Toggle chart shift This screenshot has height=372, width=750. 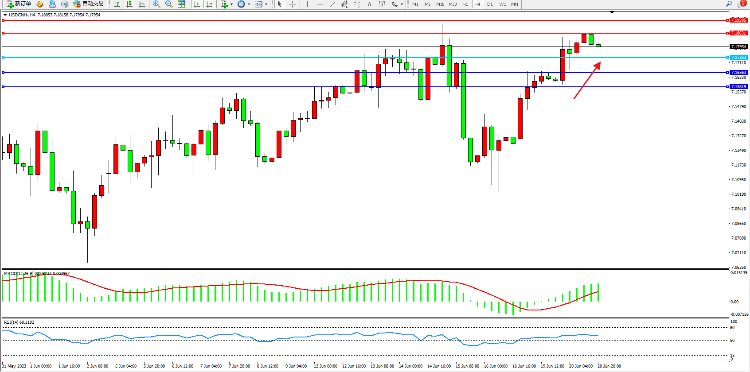point(209,4)
